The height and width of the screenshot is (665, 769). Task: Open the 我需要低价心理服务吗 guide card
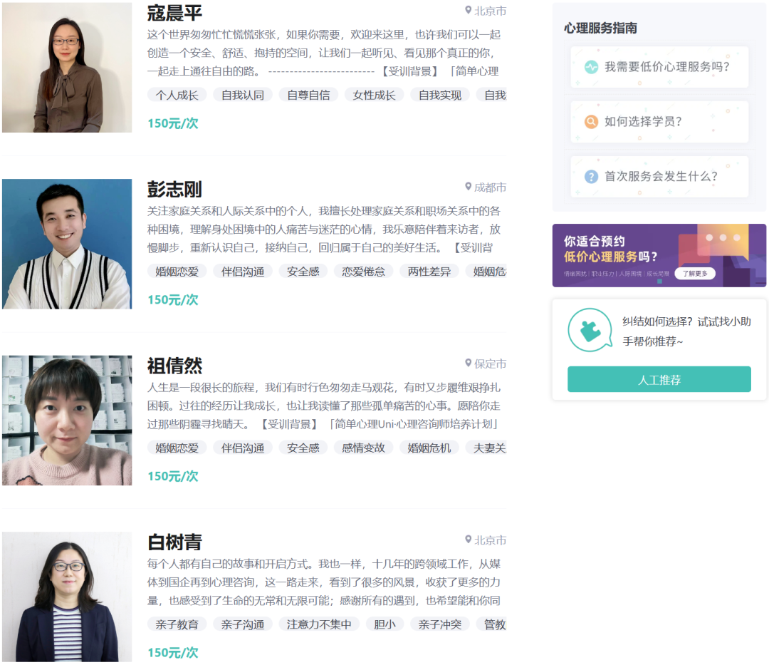click(659, 66)
